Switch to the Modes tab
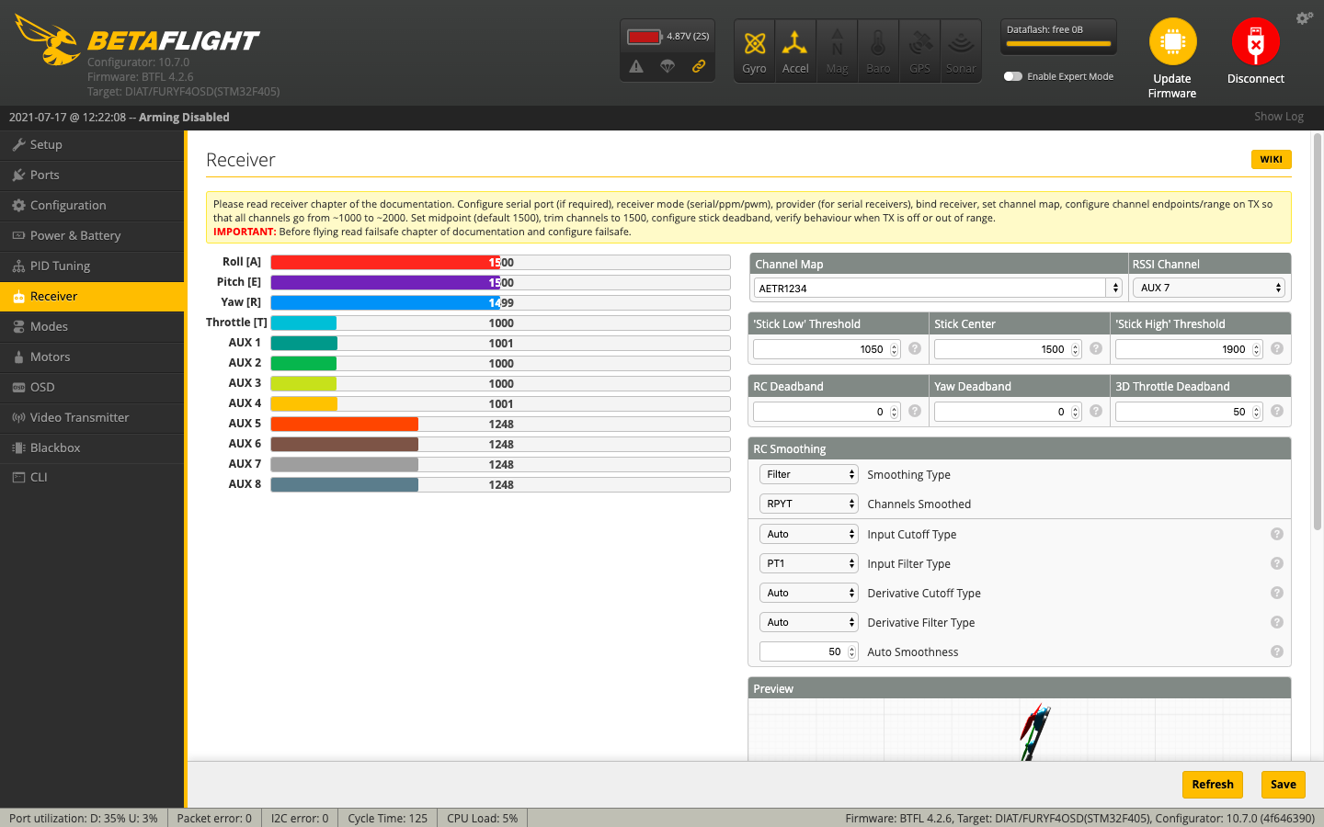Image resolution: width=1324 pixels, height=827 pixels. coord(53,326)
